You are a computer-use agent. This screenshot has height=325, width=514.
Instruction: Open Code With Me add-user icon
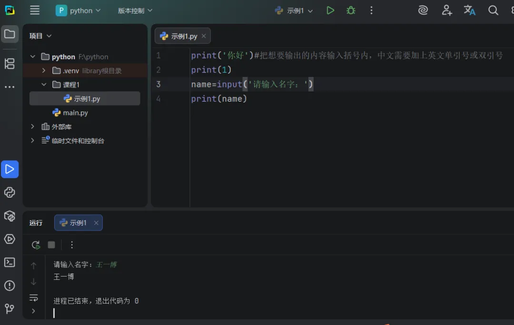[x=447, y=10]
